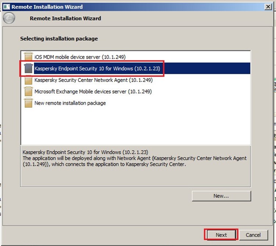The width and height of the screenshot is (276, 246).
Task: Select Microsoft Exchange Mobile devices server (10.1.249)
Action: (x=93, y=92)
